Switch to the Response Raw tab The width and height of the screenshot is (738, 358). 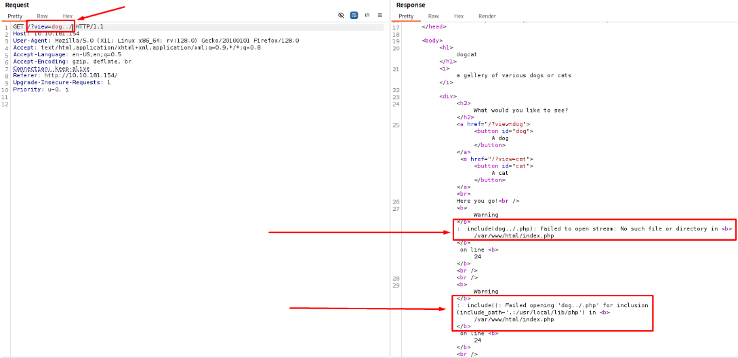click(x=434, y=16)
